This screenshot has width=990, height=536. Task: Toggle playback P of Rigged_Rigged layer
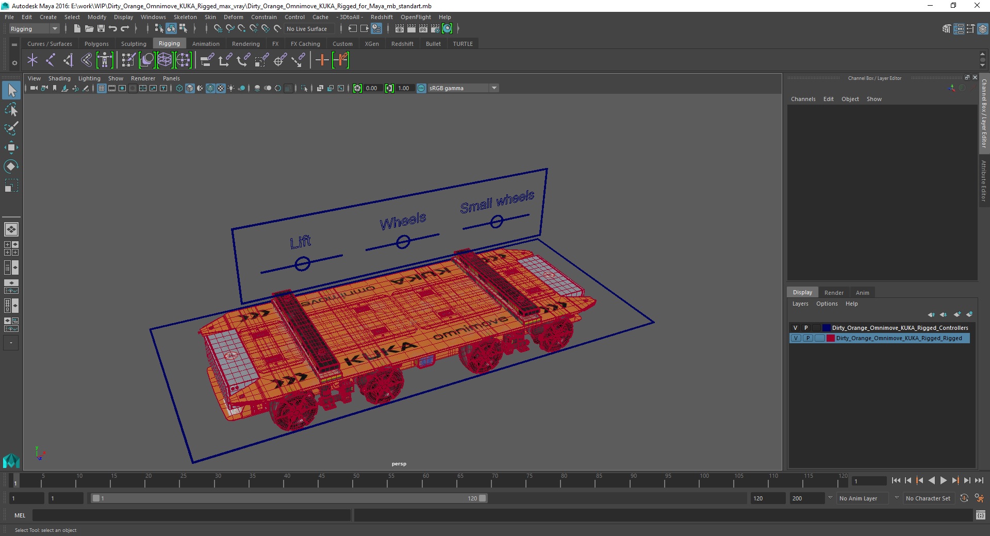808,338
